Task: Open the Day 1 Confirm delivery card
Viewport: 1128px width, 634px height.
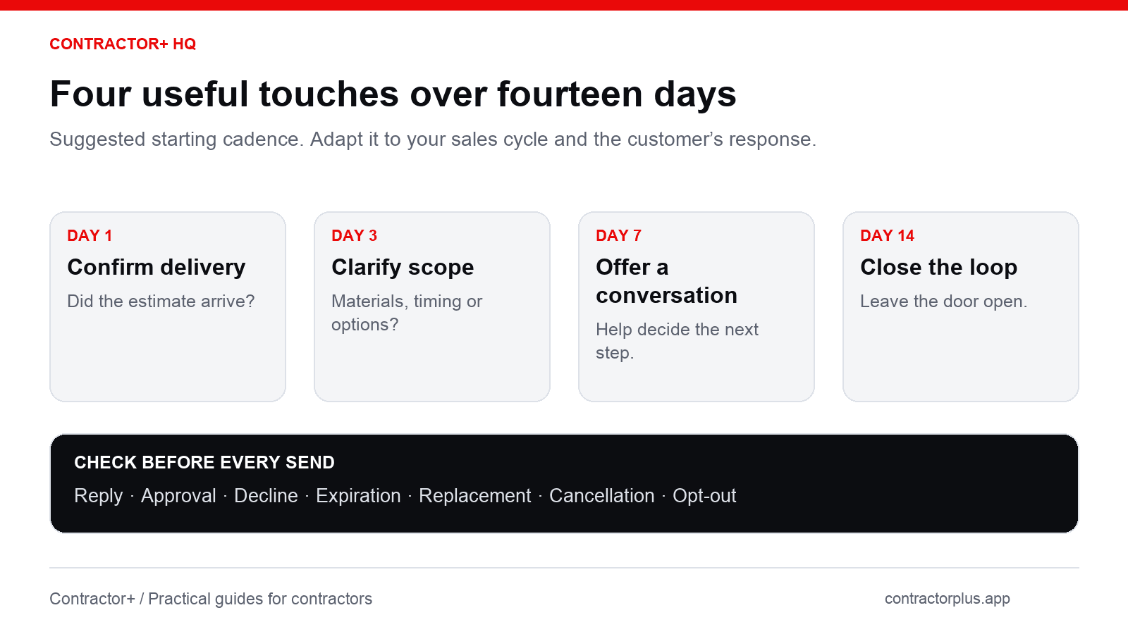Action: point(168,306)
